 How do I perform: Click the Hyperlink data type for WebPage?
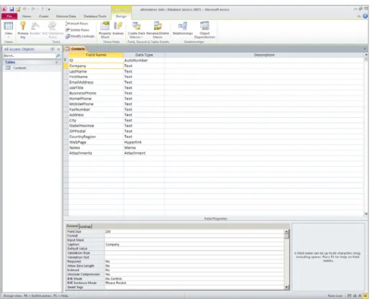click(144, 142)
